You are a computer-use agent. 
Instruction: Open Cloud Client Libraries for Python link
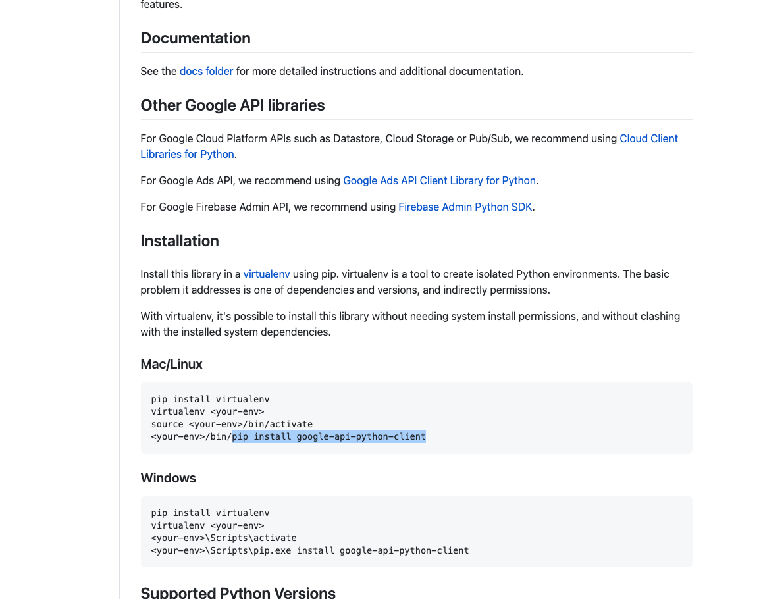click(x=648, y=138)
